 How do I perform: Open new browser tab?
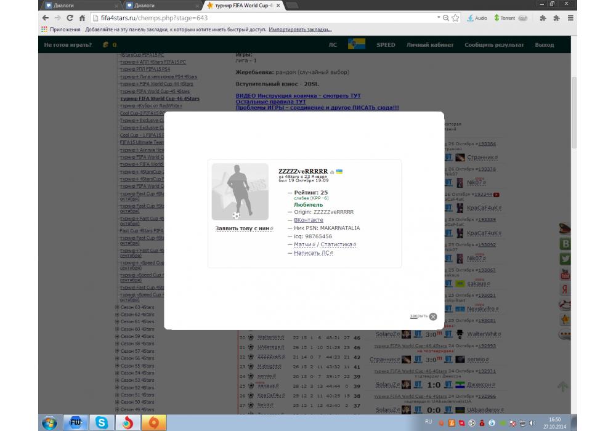click(x=292, y=6)
